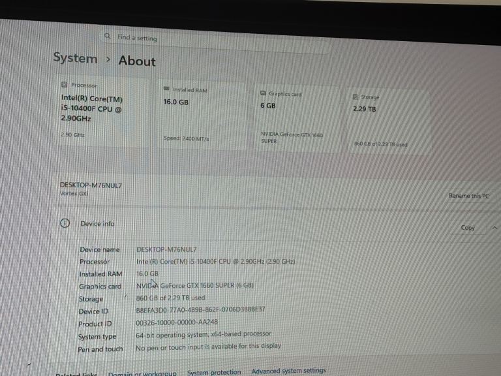Open System protection link
The image size is (501, 376).
pos(214,373)
